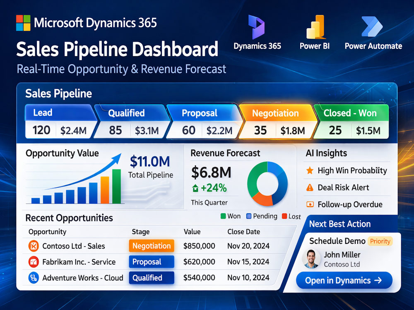Click the green up-arrow beside +24%

[x=195, y=188]
